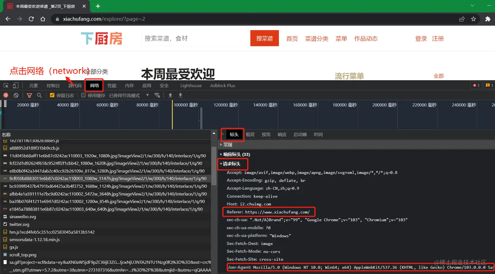Open the 性能 DevTools tab
Viewport: 495px width, 274px height.
(112, 85)
